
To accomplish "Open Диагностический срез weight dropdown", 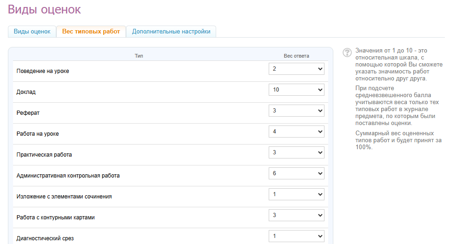I will tap(297, 237).
